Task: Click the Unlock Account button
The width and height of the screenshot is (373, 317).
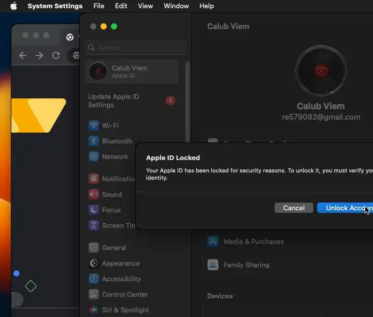Action: click(x=345, y=208)
